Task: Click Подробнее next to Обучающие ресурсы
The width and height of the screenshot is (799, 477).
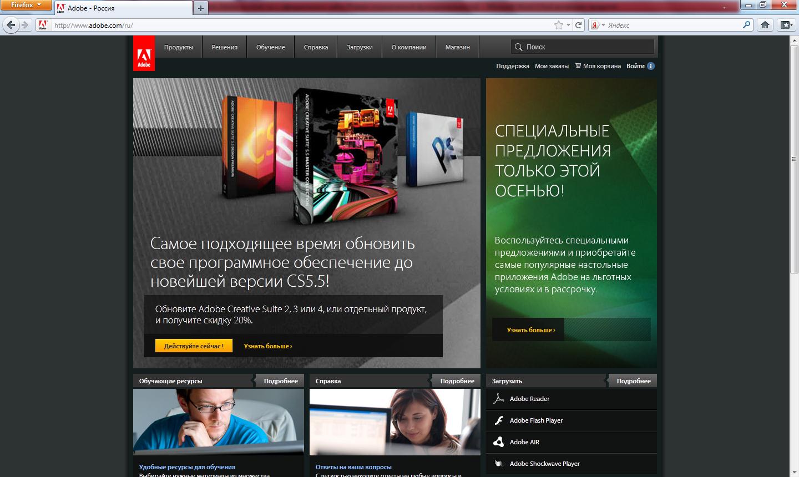Action: pyautogui.click(x=281, y=381)
